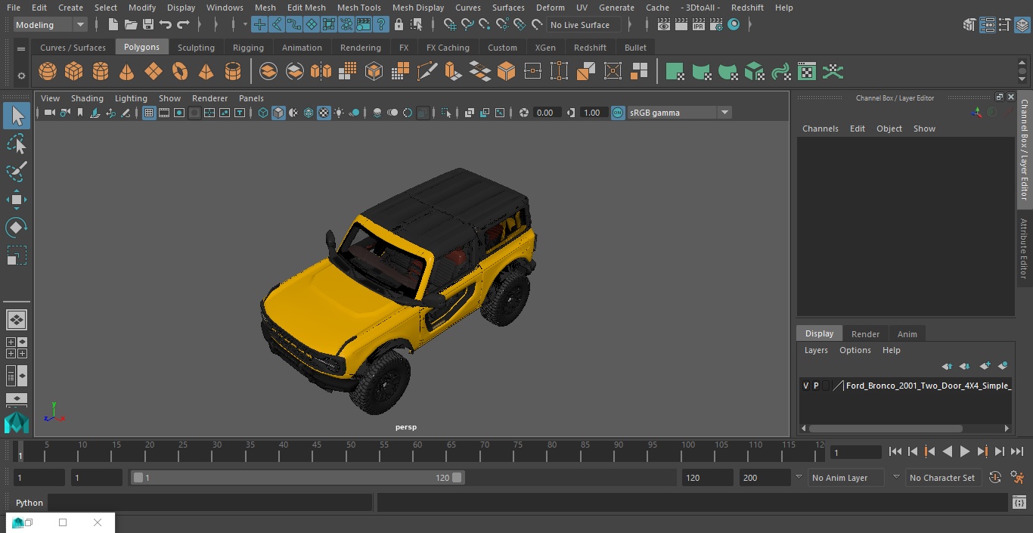1033x533 pixels.
Task: Create a polygon torus from the shelf
Action: [x=180, y=72]
